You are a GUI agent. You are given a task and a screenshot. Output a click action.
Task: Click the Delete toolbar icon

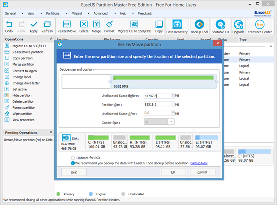tap(84, 24)
